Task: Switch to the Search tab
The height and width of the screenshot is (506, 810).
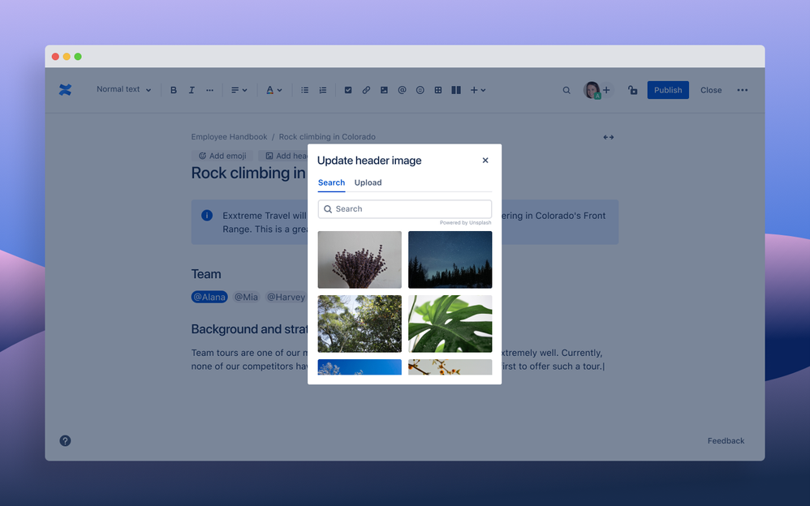Action: [x=331, y=182]
